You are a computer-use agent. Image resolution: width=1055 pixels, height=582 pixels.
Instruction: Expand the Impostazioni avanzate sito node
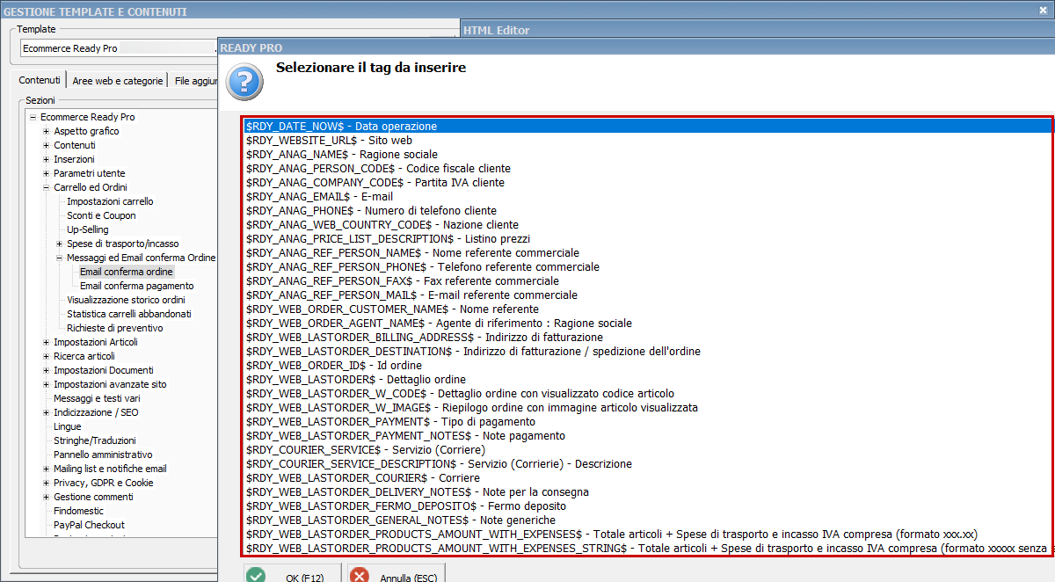click(x=46, y=384)
